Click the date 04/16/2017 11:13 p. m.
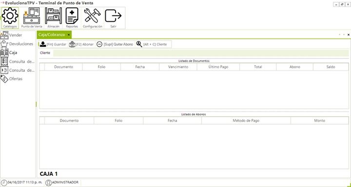Viewport: 351px width, 187px height. [25, 182]
